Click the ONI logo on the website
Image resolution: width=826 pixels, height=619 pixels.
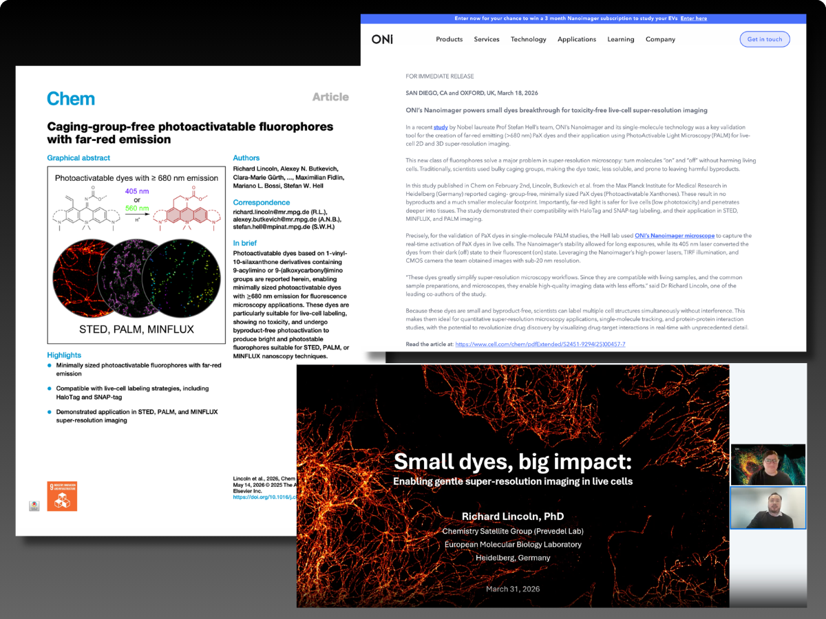(x=382, y=39)
